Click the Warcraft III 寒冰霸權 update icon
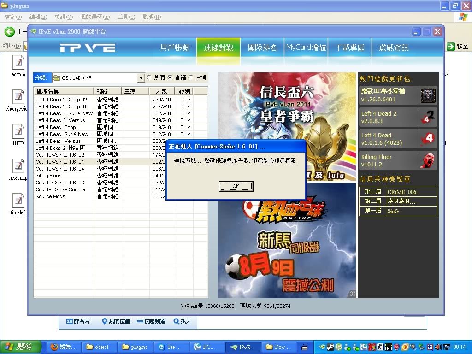472x354 pixels. [x=427, y=95]
